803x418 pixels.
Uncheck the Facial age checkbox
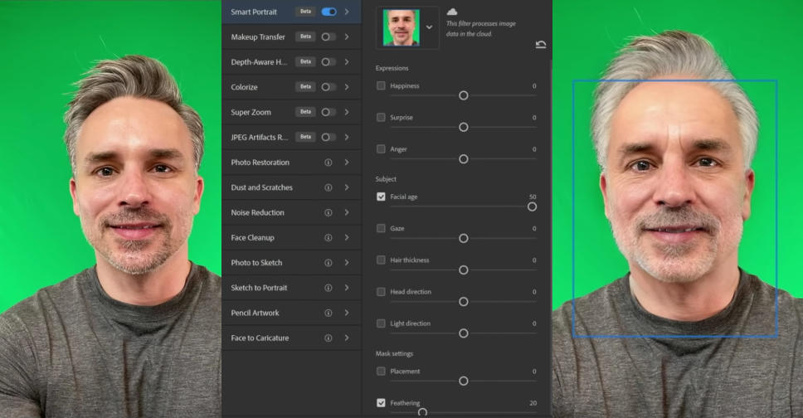coord(381,197)
